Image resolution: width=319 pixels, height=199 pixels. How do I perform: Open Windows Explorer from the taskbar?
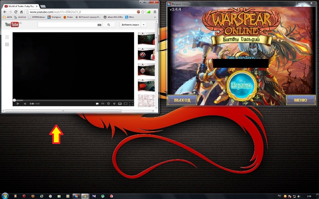pos(59,196)
